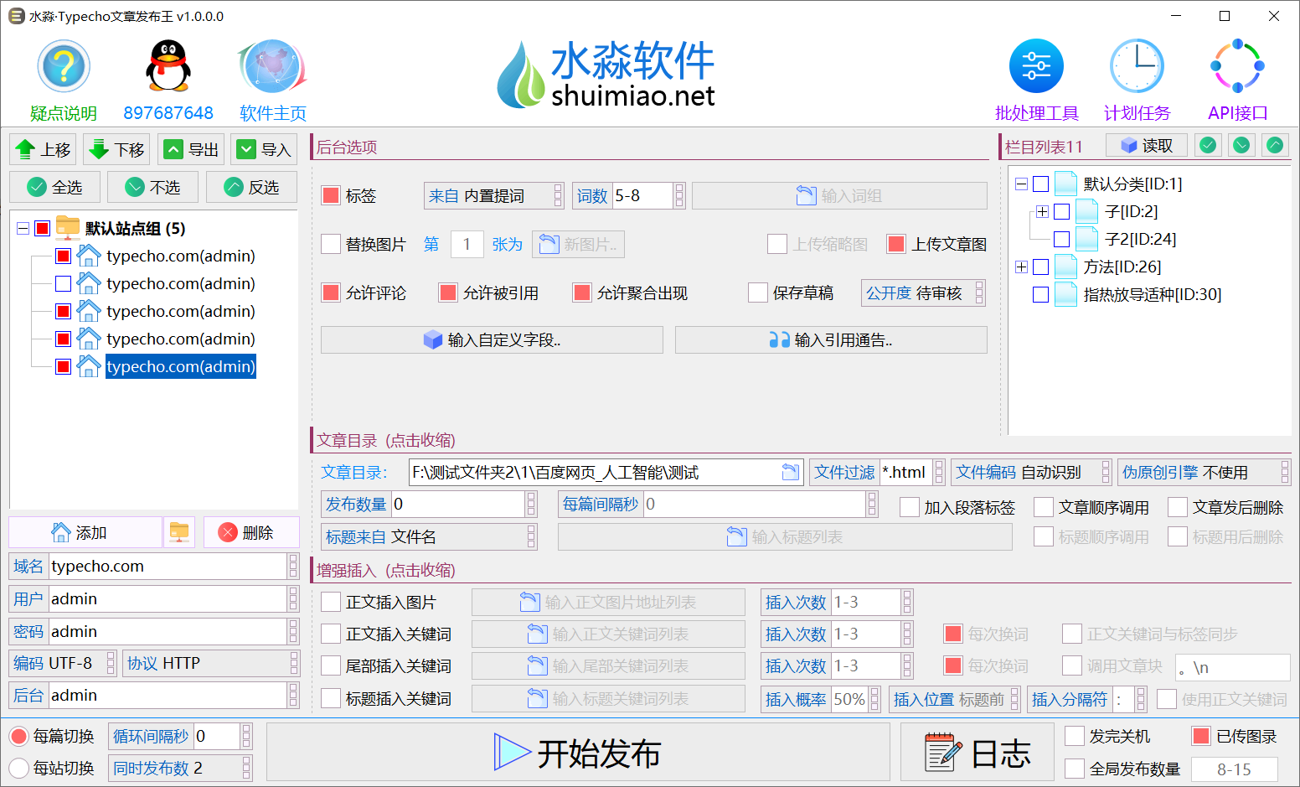Toggle 允许被引用 checkbox
Image resolution: width=1300 pixels, height=787 pixels.
pyautogui.click(x=448, y=293)
